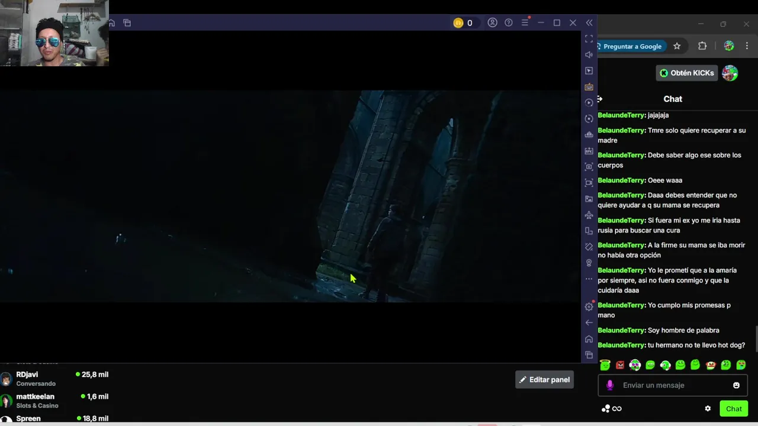This screenshot has height=426, width=758.
Task: Click the shake/eraser diamond icon in sidebar
Action: pyautogui.click(x=589, y=246)
